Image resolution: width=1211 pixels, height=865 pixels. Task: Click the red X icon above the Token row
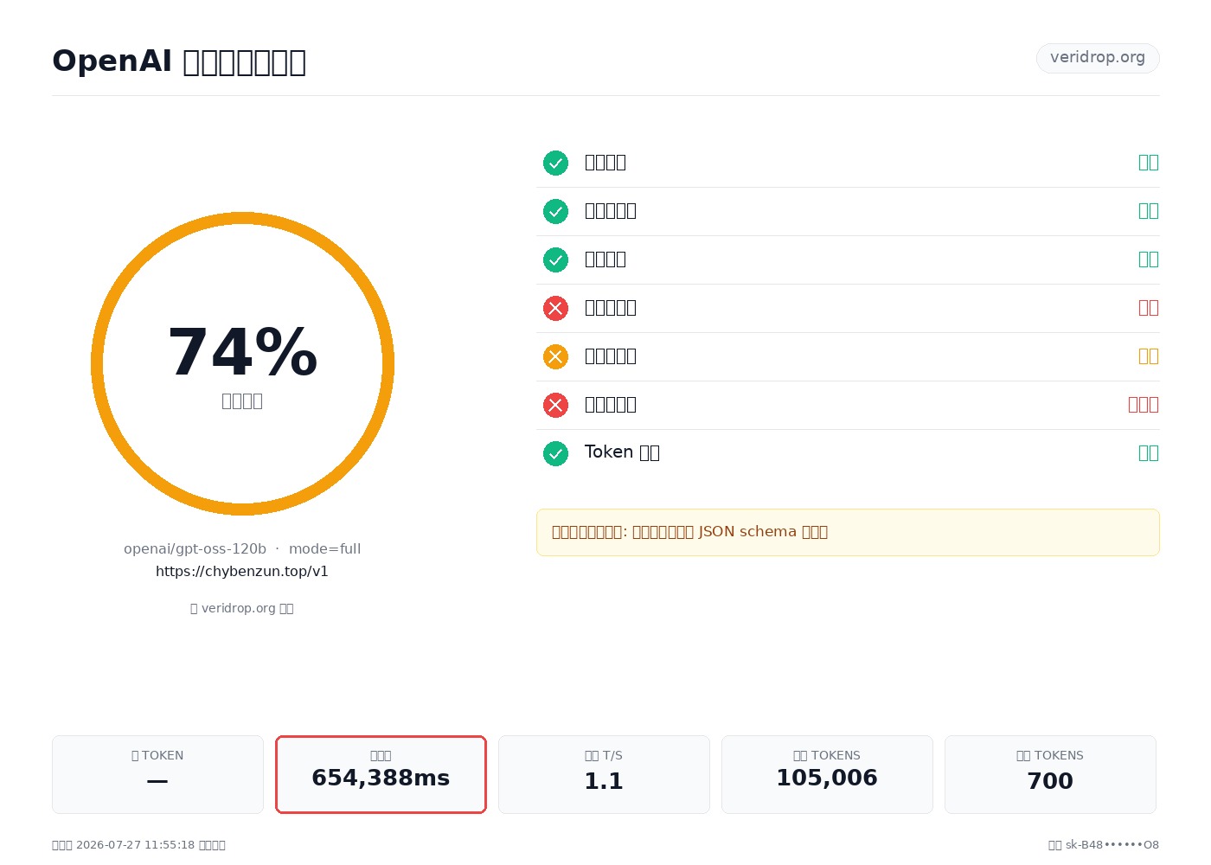pos(555,405)
